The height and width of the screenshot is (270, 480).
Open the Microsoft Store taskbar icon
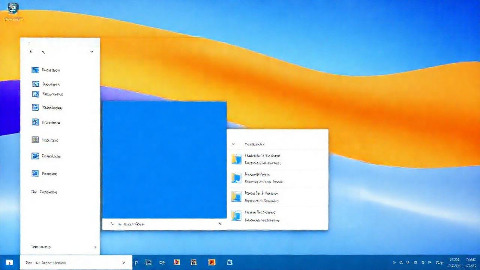(x=229, y=262)
